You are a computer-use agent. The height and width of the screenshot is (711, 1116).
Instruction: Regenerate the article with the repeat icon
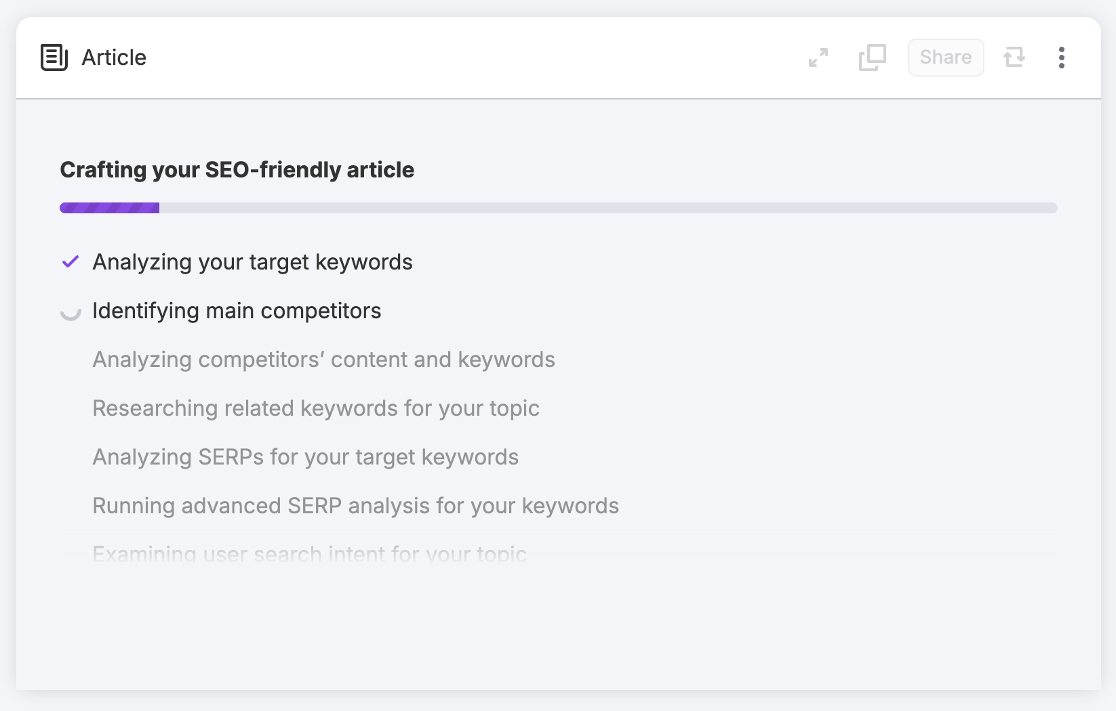tap(1014, 58)
